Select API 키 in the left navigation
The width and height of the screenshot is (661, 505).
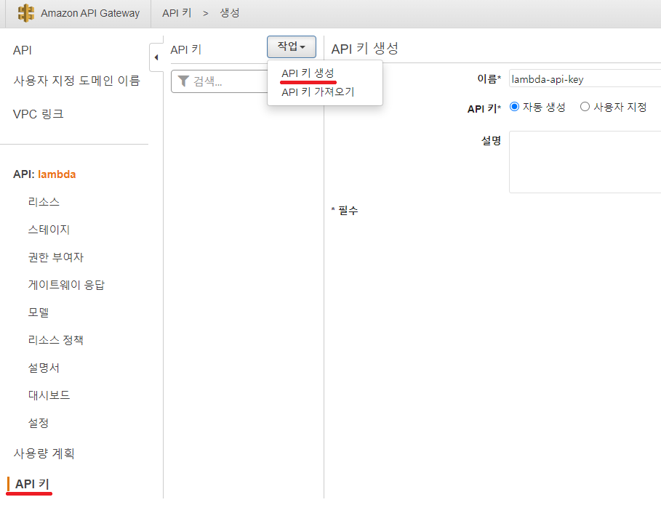pyautogui.click(x=32, y=484)
